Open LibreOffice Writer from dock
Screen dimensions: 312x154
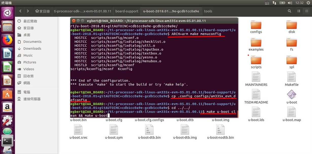[x=7, y=53]
